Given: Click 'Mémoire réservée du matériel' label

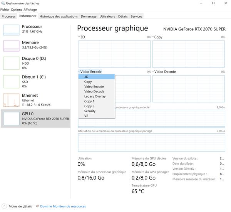Looking at the screenshot, I should coord(194,179).
